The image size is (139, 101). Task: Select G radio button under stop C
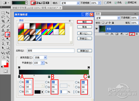pos(76,87)
